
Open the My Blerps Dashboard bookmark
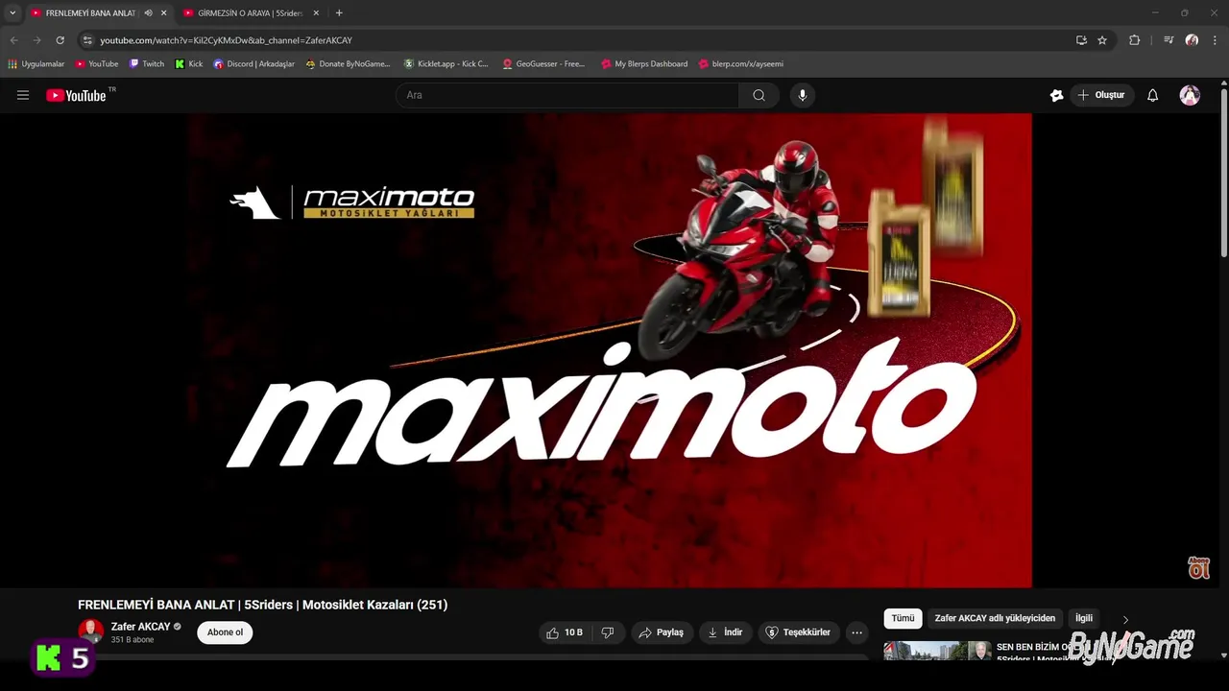click(x=644, y=64)
